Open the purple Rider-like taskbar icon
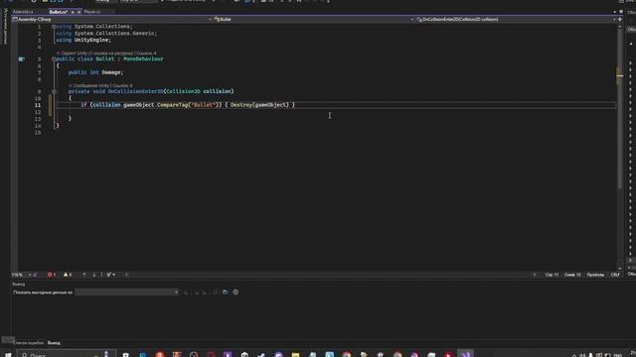The height and width of the screenshot is (357, 636). [x=228, y=354]
